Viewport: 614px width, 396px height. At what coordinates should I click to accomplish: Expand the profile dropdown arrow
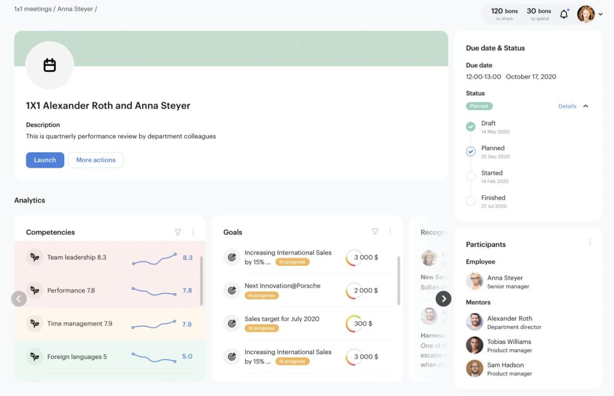(x=600, y=14)
